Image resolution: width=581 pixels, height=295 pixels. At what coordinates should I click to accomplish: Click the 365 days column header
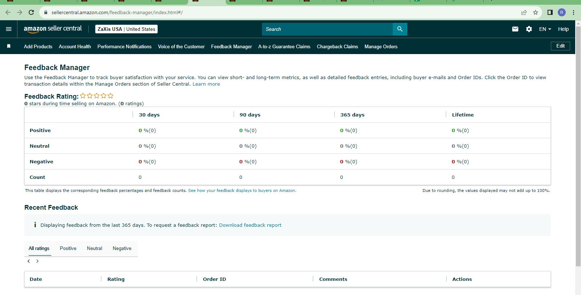click(x=352, y=115)
